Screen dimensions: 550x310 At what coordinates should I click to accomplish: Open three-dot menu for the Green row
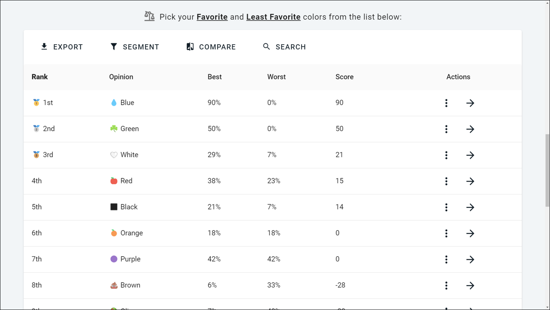coord(446,129)
